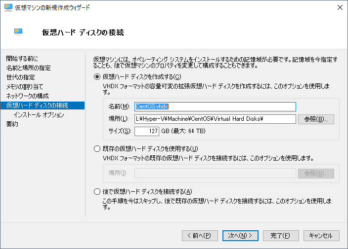This screenshot has width=348, height=249.
Task: Click 参照 button next to location path
Action: point(316,119)
